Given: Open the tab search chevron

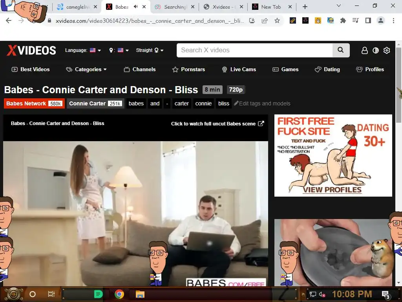Looking at the screenshot, I should point(338,6).
